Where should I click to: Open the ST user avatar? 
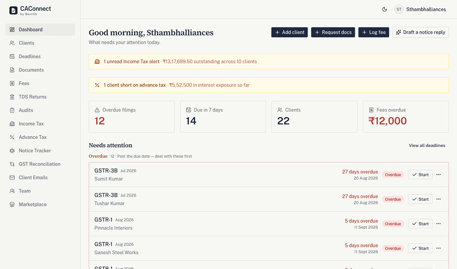pos(399,9)
